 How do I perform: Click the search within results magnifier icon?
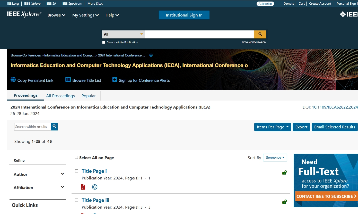(54, 127)
